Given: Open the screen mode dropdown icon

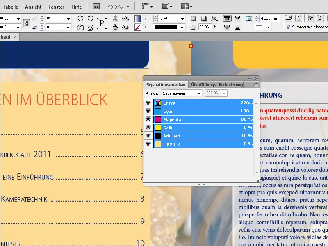Looking at the screenshot, I should (x=167, y=7).
